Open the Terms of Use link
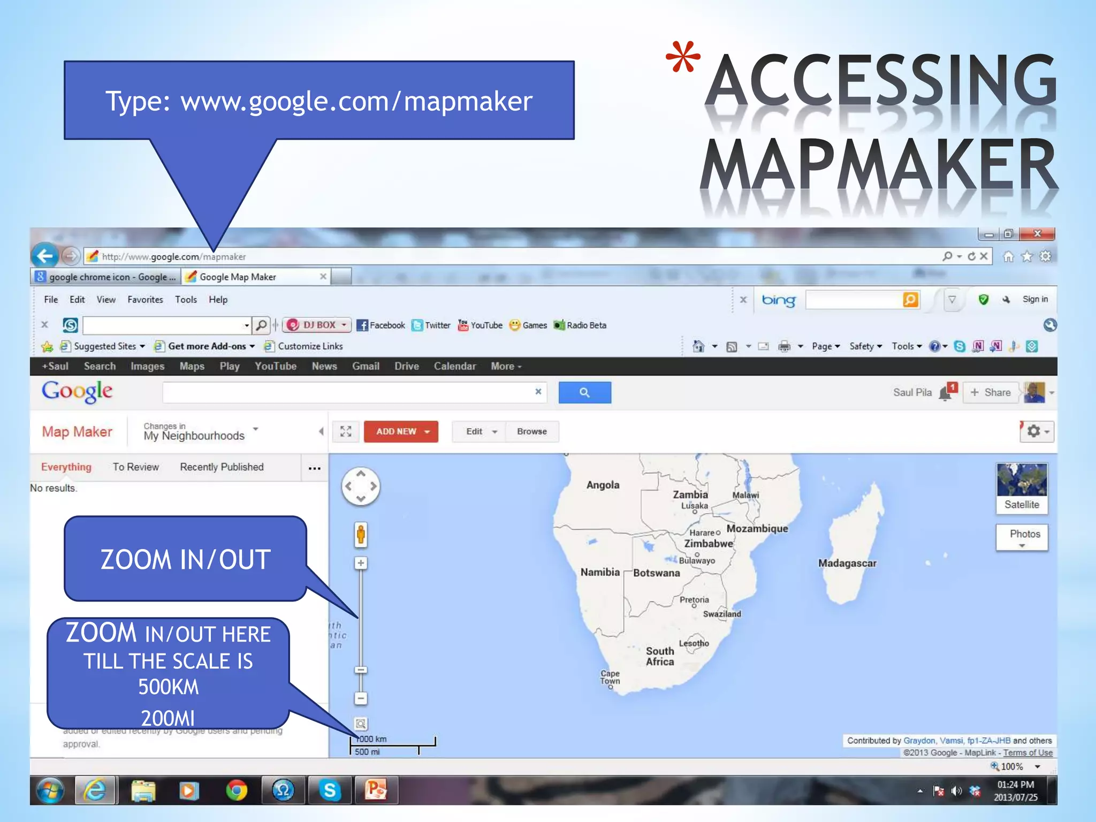 (1027, 753)
